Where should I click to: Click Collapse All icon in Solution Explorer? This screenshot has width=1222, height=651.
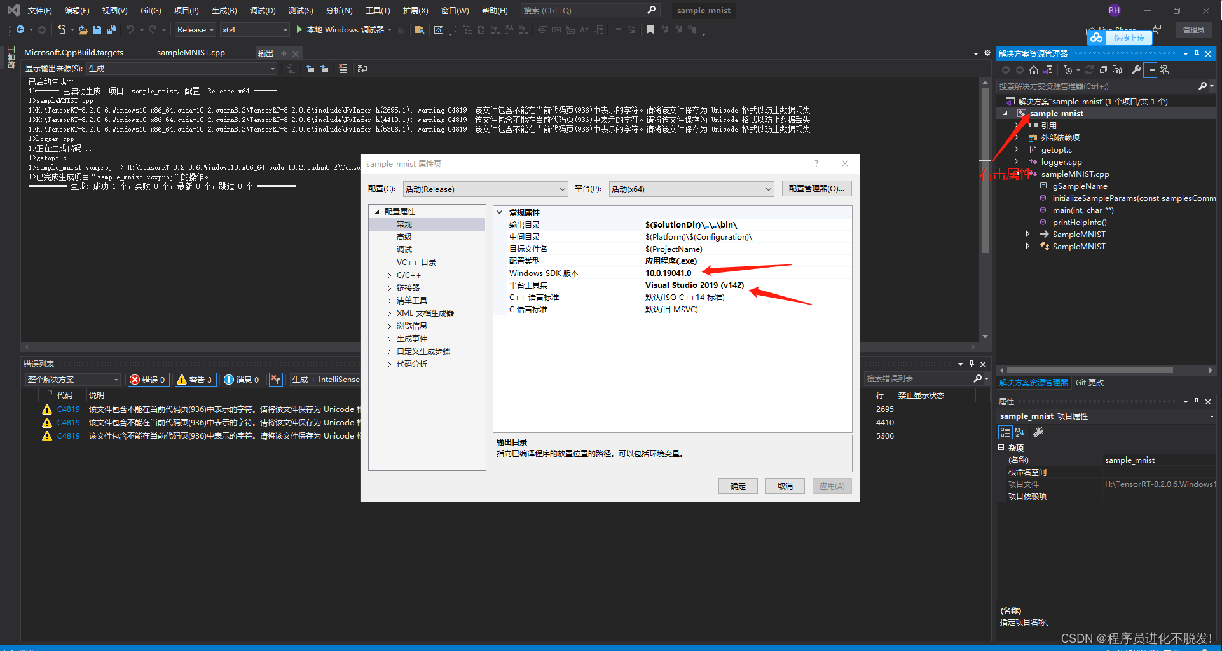pyautogui.click(x=1103, y=70)
